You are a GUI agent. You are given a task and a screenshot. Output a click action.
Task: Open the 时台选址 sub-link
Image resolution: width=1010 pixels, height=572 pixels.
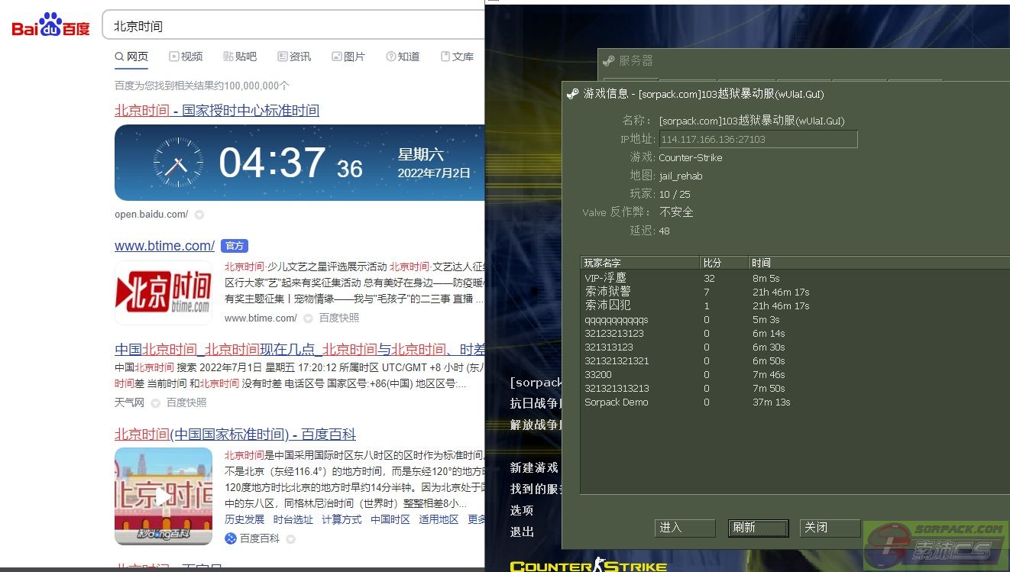[x=293, y=519]
